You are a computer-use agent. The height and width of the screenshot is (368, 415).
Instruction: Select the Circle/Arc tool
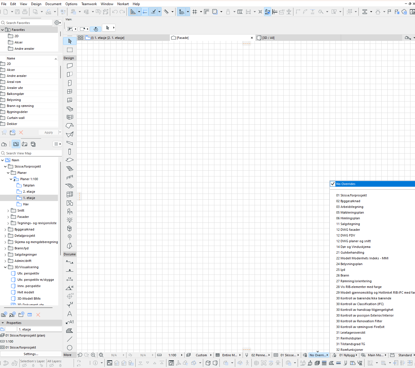pyautogui.click(x=70, y=348)
